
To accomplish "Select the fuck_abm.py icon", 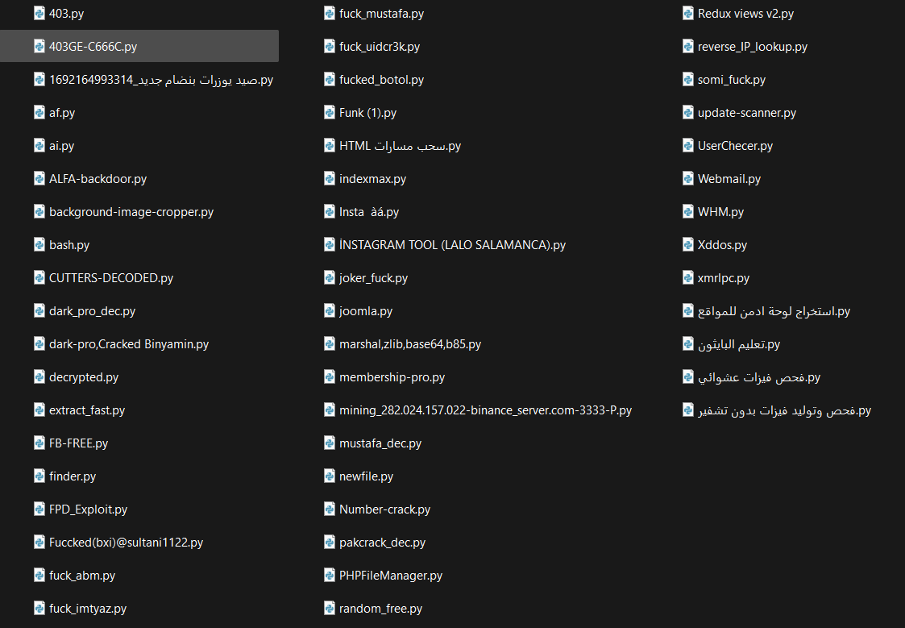I will click(x=39, y=575).
